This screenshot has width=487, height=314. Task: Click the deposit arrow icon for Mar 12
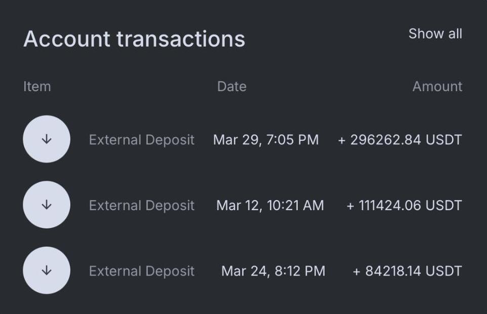(47, 205)
